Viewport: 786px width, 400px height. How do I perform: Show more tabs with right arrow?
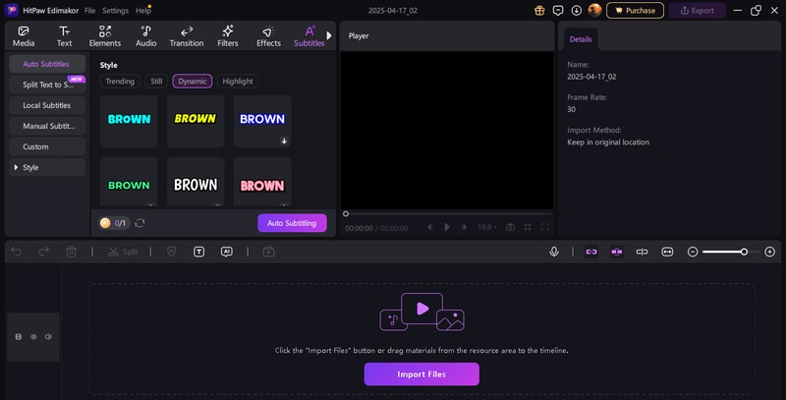pos(329,35)
